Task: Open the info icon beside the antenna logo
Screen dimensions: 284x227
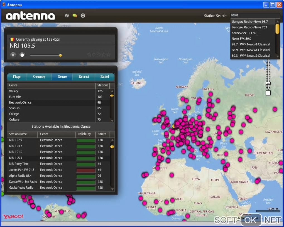Action: pos(67,16)
